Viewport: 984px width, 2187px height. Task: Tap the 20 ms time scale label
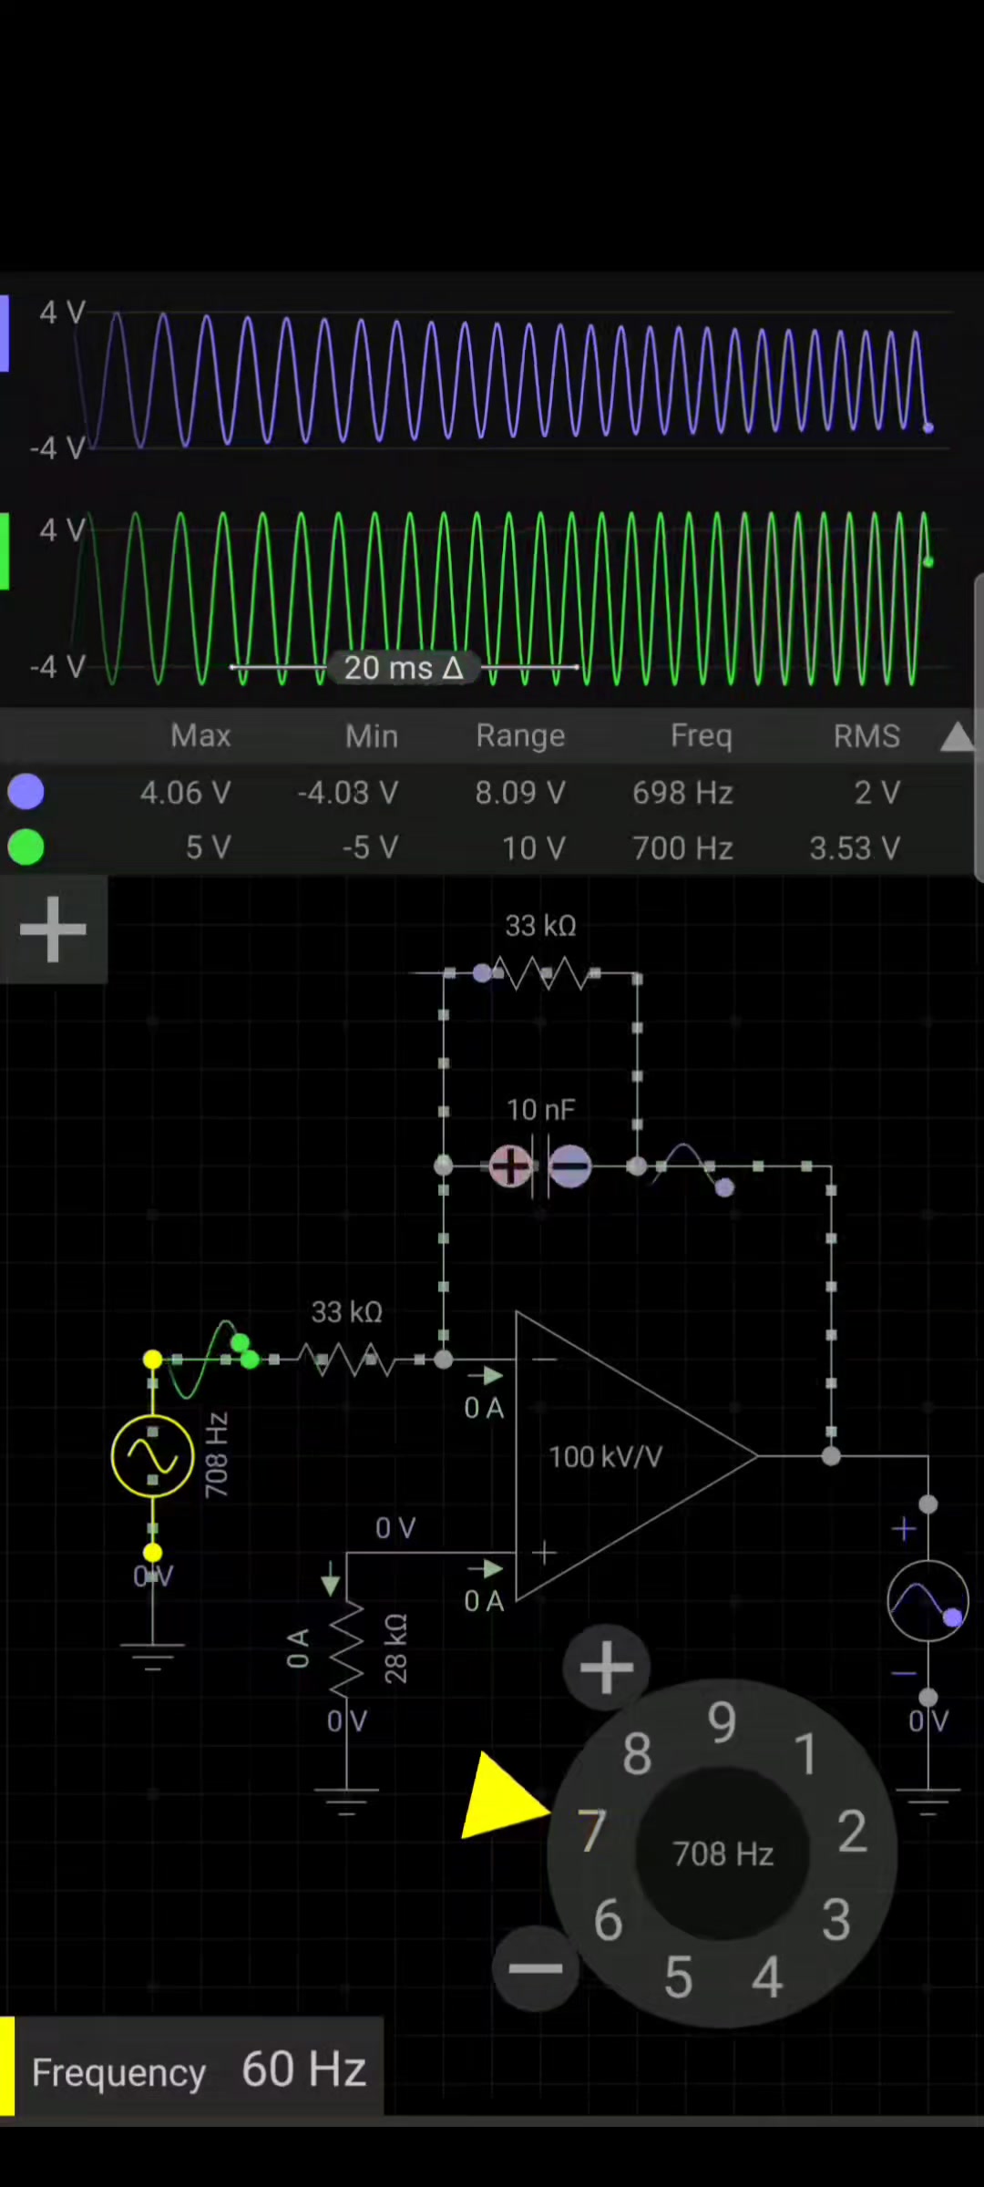click(x=404, y=668)
